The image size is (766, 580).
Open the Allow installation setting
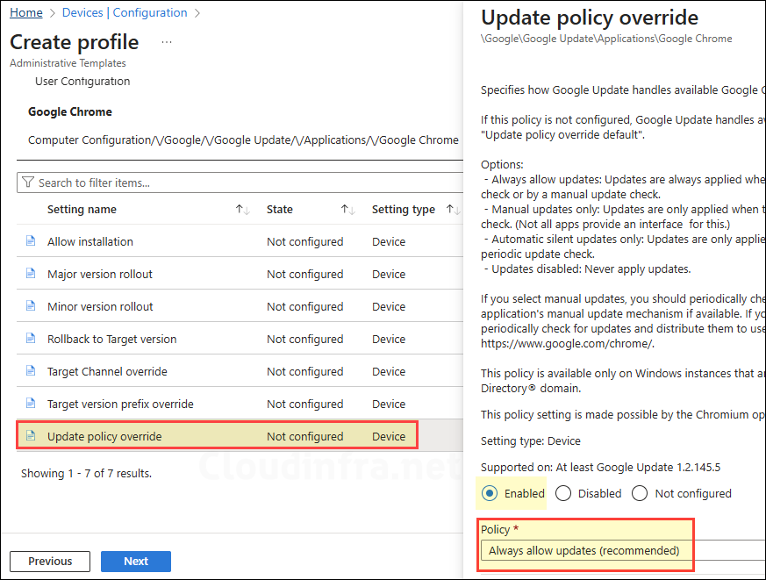click(x=89, y=241)
